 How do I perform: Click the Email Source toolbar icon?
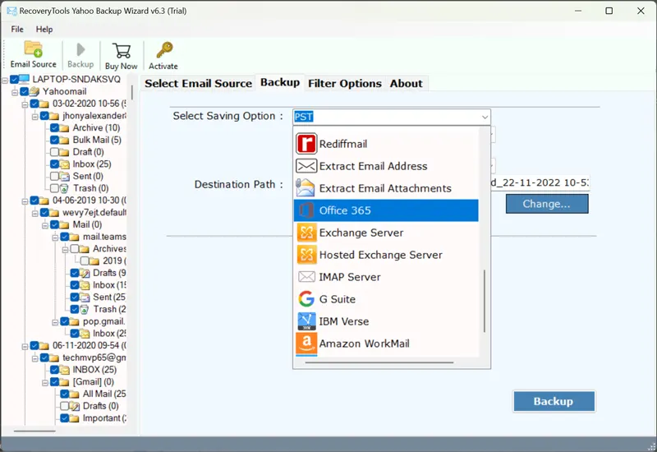pos(33,54)
